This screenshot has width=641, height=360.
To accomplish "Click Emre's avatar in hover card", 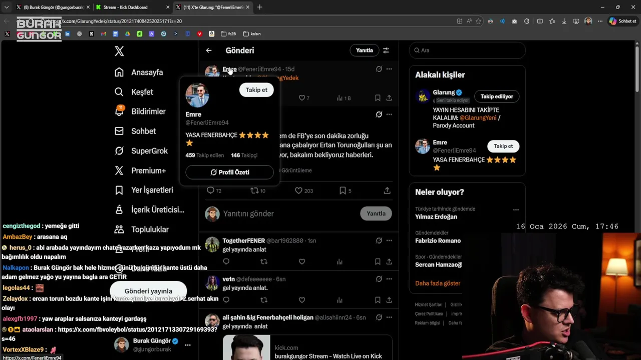I will coord(197,95).
